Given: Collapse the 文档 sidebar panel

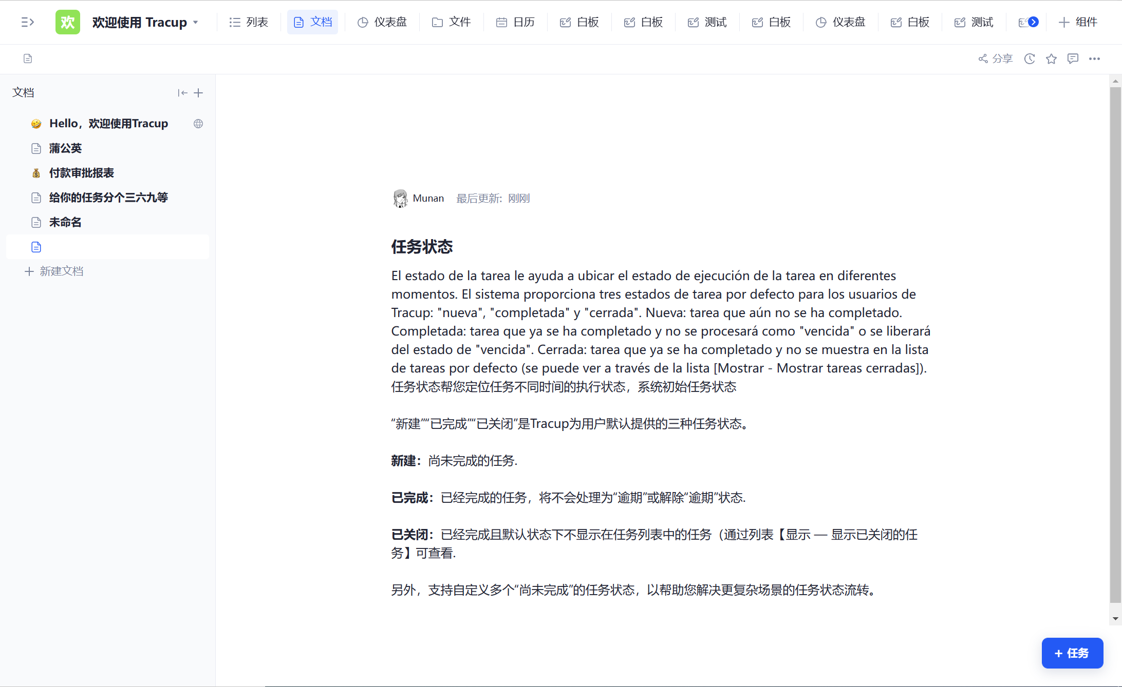Looking at the screenshot, I should click(x=182, y=93).
